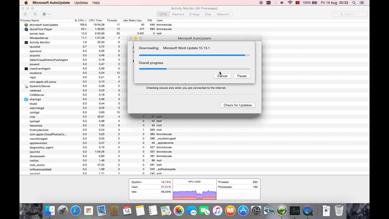The width and height of the screenshot is (389, 219).
Task: Open the Apple menu
Action: click(x=26, y=3)
